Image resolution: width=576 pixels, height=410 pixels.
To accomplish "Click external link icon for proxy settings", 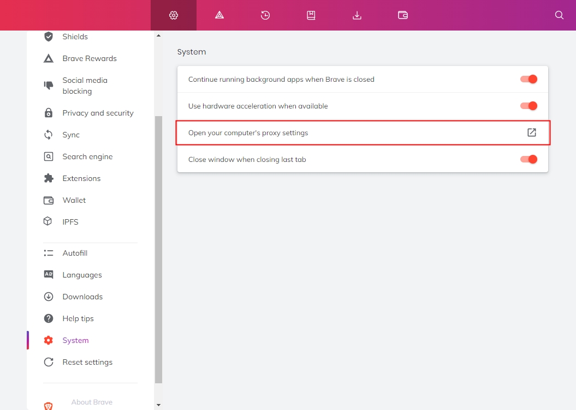I will coord(531,132).
